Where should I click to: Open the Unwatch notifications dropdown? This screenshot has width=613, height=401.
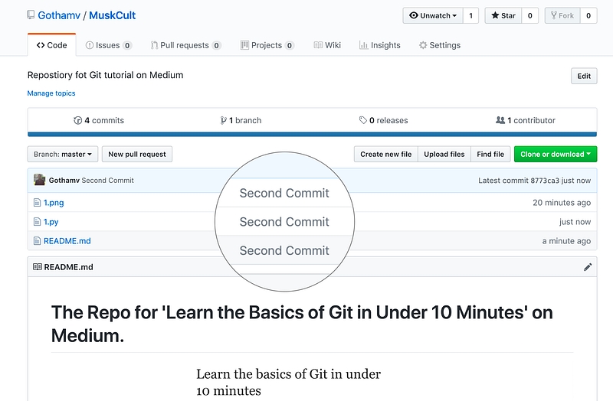click(434, 15)
